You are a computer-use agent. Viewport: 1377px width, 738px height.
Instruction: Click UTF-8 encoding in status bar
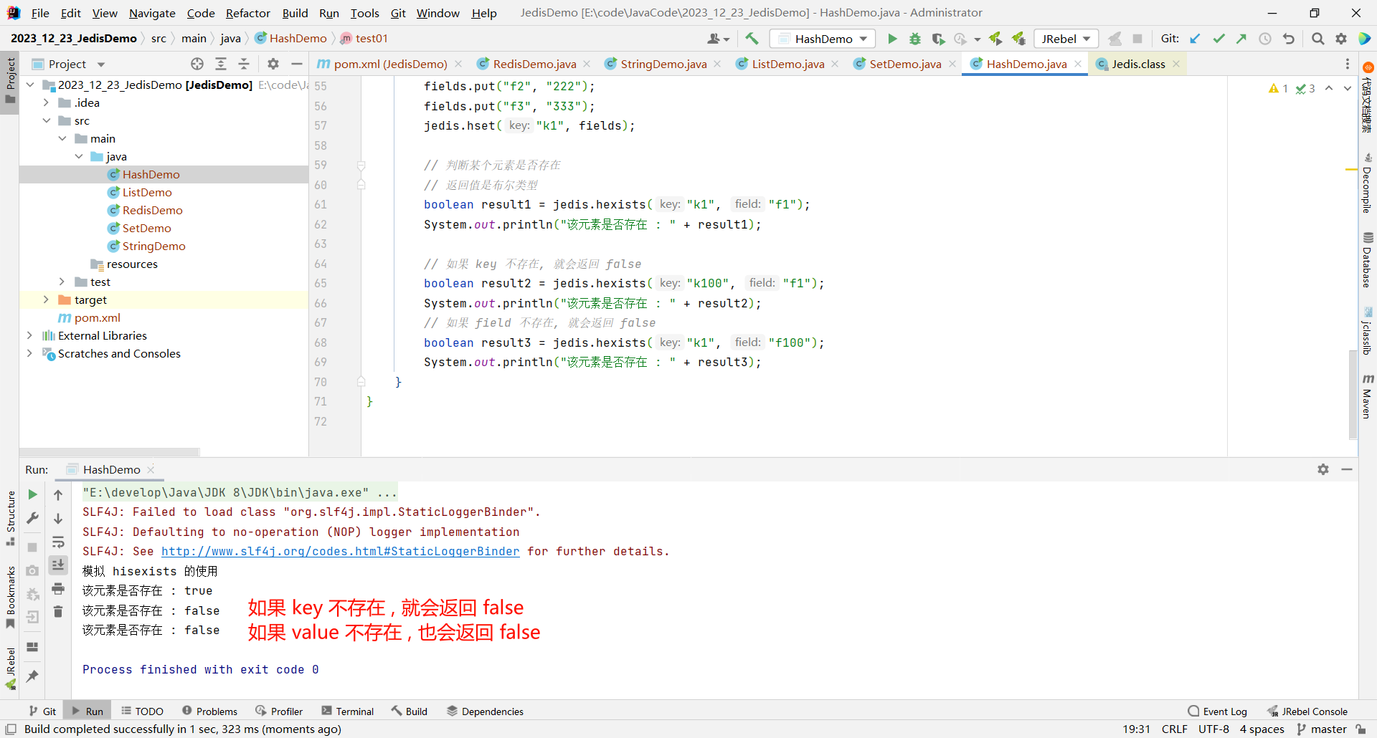[1213, 729]
